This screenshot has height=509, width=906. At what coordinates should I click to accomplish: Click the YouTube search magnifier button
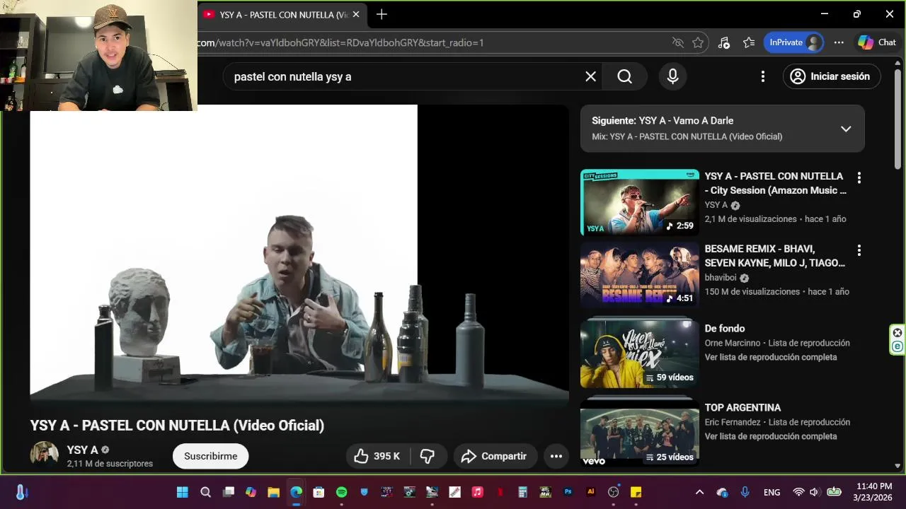click(x=624, y=76)
